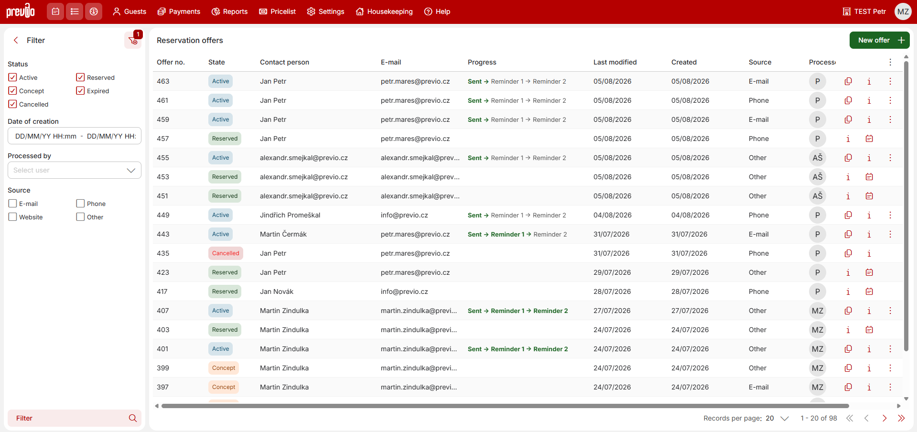Open more options for offer 407
The width and height of the screenshot is (917, 432).
coord(890,311)
